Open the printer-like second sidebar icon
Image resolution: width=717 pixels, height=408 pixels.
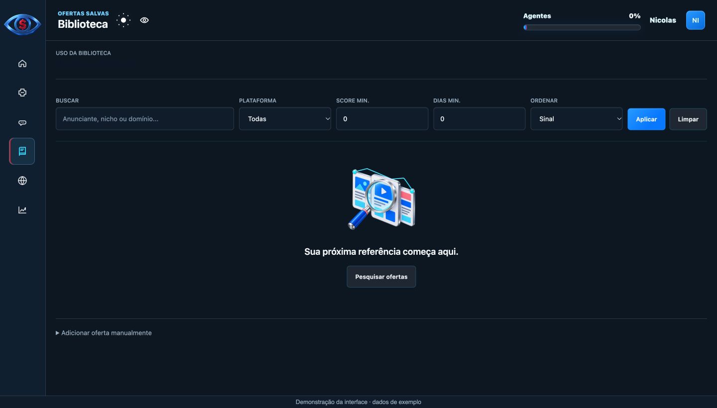pos(22,93)
